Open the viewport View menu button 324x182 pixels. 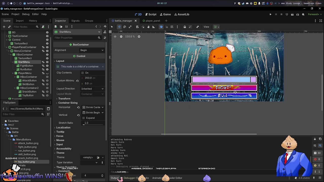[206, 27]
